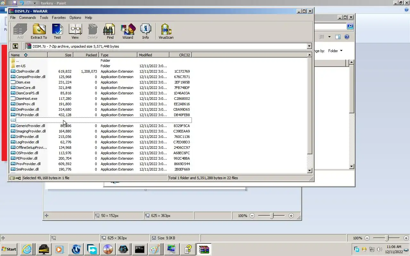This screenshot has height=256, width=410.
Task: Click the Paint help icon at top right
Action: tap(406, 10)
